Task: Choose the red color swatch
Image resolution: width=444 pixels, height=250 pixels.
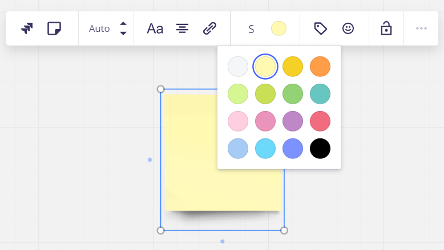Action: pyautogui.click(x=320, y=121)
